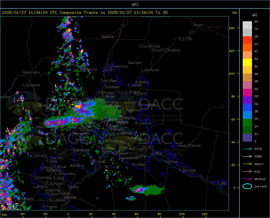Select the dark green 20 dBZ swatch
The image size is (270, 218).
click(x=247, y=130)
